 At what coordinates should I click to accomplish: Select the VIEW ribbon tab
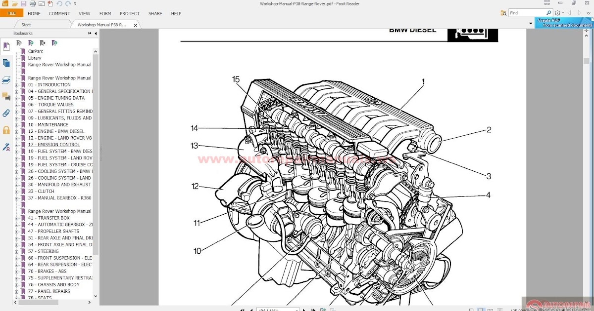85,13
